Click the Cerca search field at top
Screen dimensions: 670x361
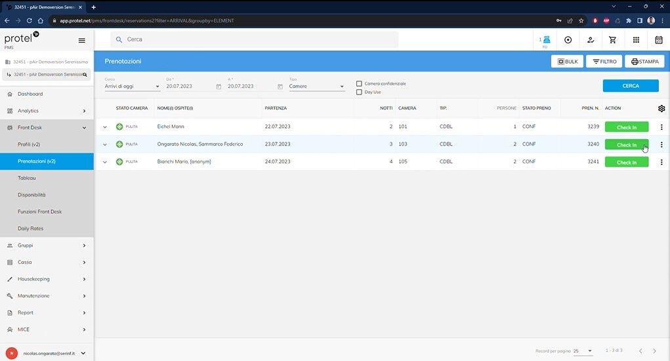[x=256, y=39]
